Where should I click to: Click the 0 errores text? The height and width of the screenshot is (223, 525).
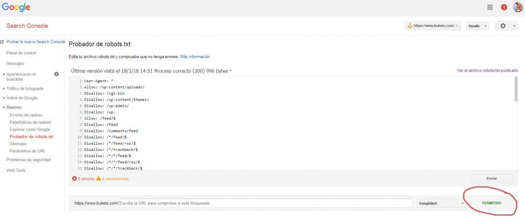click(x=86, y=179)
